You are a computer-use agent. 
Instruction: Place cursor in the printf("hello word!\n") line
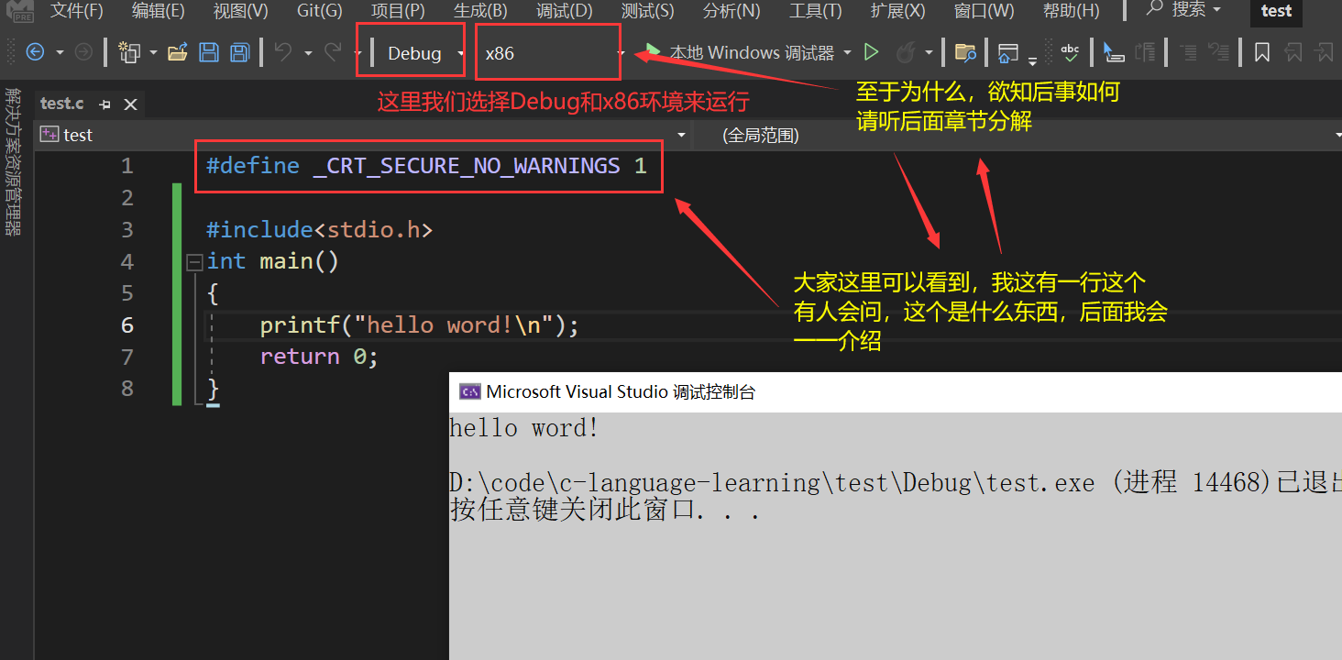(x=419, y=325)
